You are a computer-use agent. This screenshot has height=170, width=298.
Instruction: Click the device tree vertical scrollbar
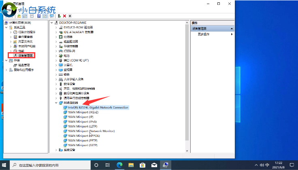(x=187, y=81)
